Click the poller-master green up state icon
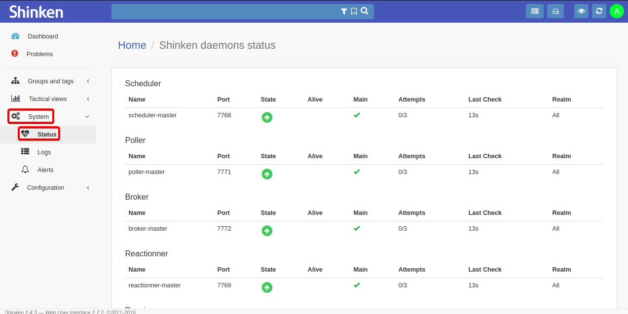628x314 pixels. pyautogui.click(x=267, y=174)
